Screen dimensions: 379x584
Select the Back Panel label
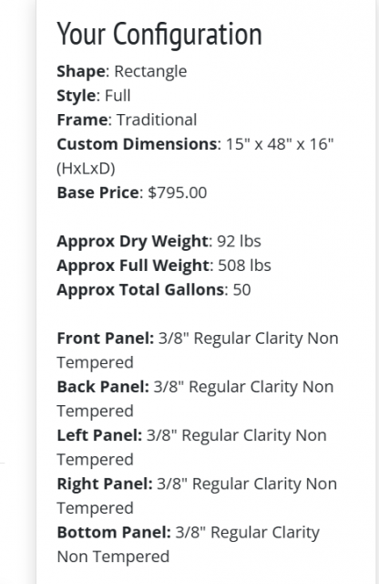(x=103, y=387)
